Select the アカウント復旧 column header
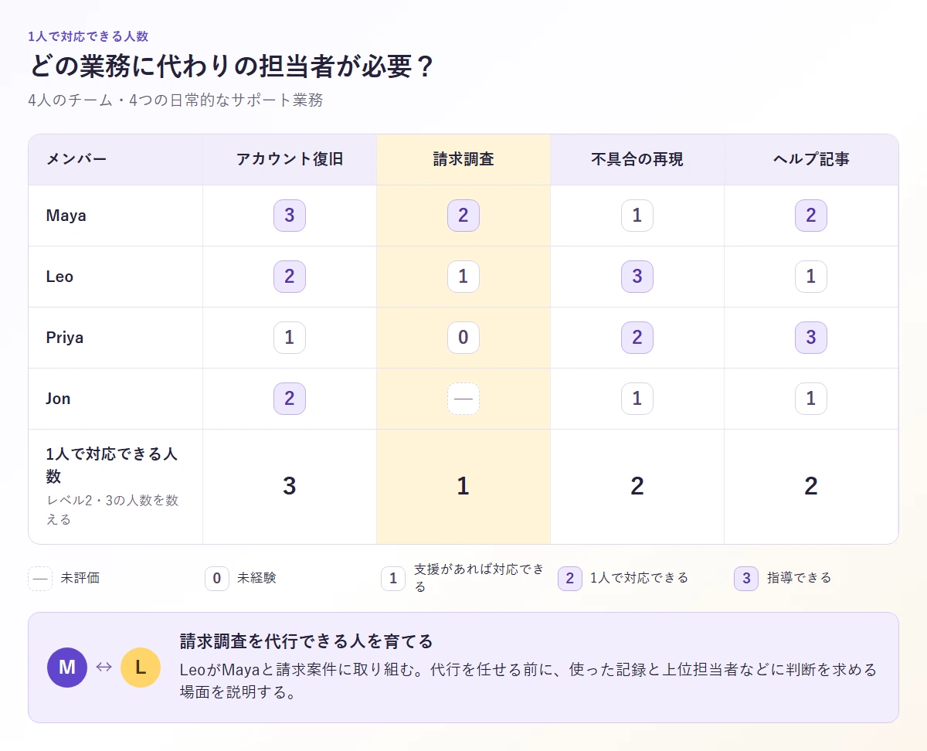 point(290,160)
